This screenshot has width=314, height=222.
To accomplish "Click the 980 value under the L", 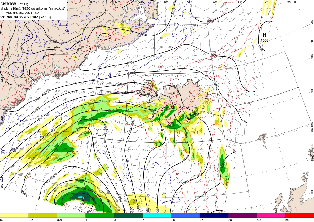I will coord(83,204).
